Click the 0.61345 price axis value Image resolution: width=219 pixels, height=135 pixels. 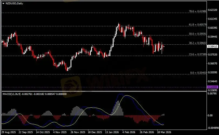pos(213,19)
